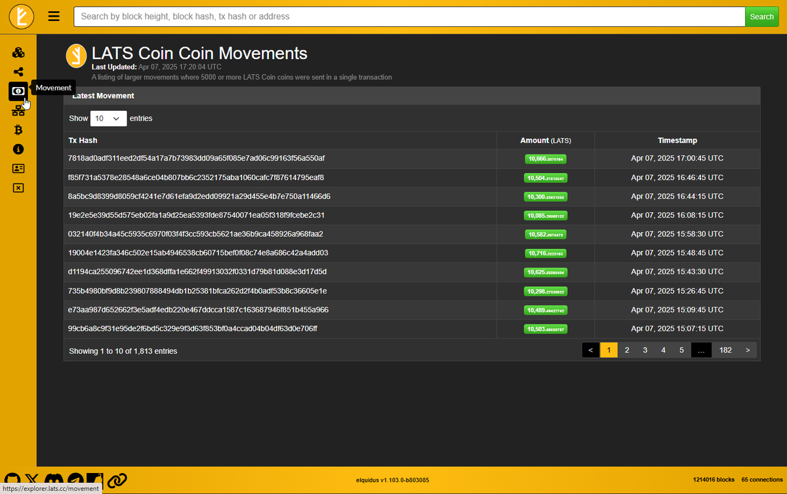Screen dimensions: 787x494
Task: Click the 10,716 amount badge
Action: coord(546,253)
